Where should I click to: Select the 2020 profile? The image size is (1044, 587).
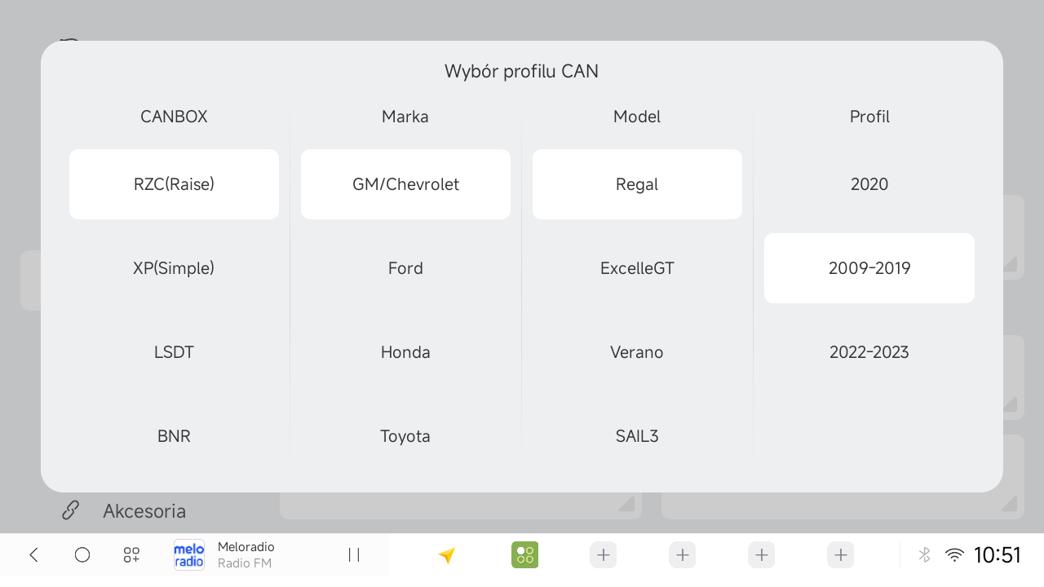[x=869, y=184]
